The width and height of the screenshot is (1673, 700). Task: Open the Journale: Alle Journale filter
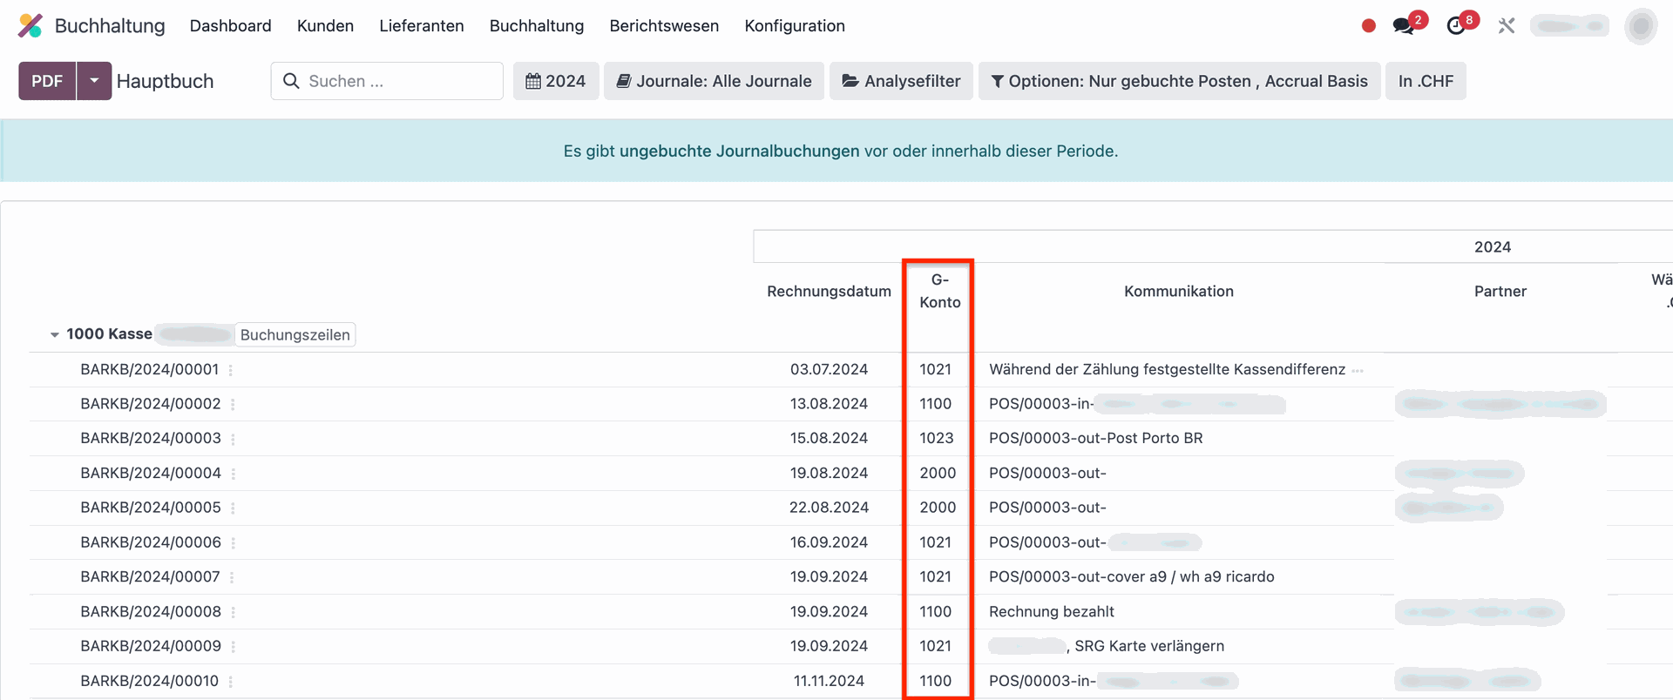(714, 81)
